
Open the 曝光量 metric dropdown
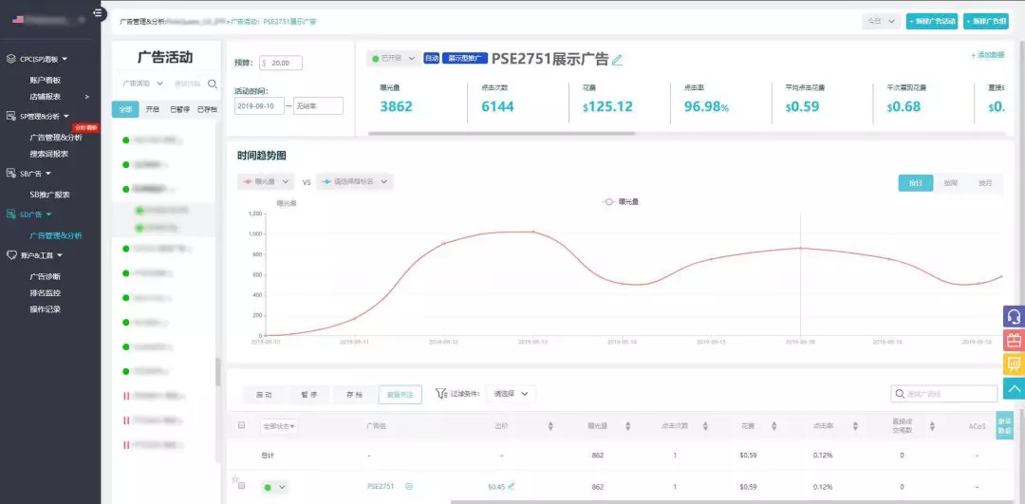pyautogui.click(x=266, y=181)
